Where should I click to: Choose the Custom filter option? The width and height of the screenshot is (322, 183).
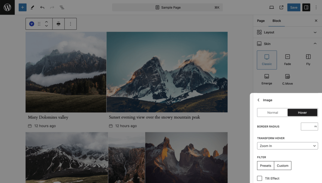(283, 165)
